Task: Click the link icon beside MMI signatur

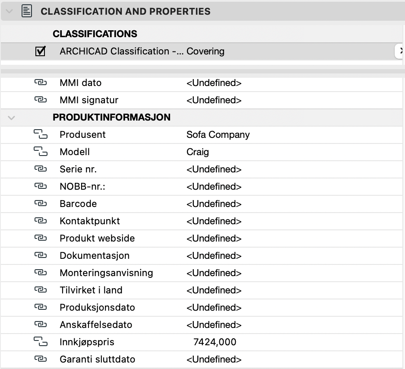Action: (x=40, y=100)
